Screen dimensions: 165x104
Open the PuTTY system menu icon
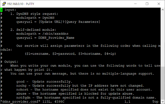tap(4, 4)
